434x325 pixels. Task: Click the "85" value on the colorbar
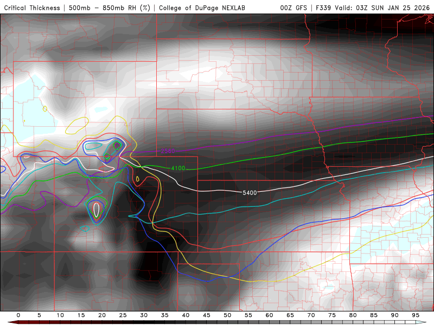(374, 315)
